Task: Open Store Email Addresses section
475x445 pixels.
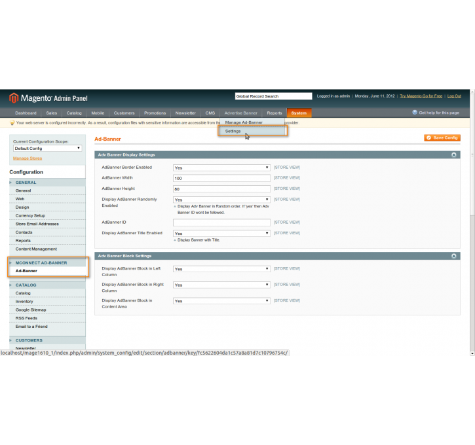Action: point(37,224)
